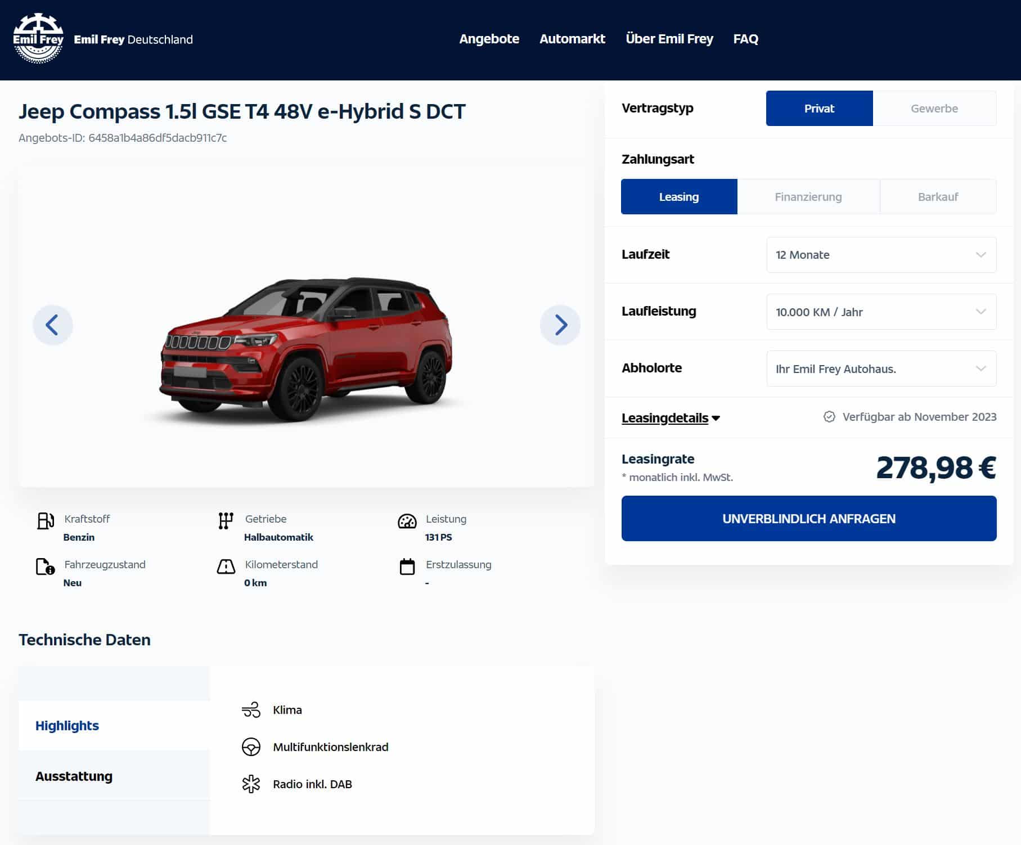Click the Klima wind icon
1021x845 pixels.
(251, 710)
